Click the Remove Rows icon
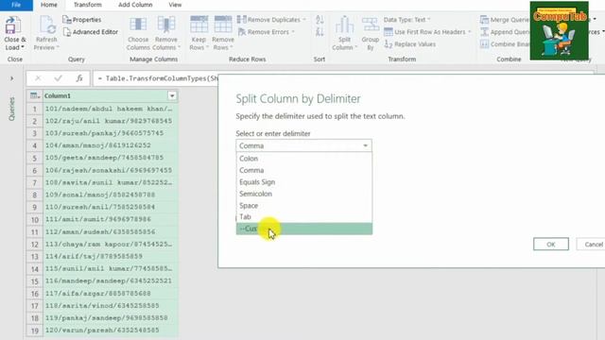Viewport: 605px width, 340px height. click(223, 25)
